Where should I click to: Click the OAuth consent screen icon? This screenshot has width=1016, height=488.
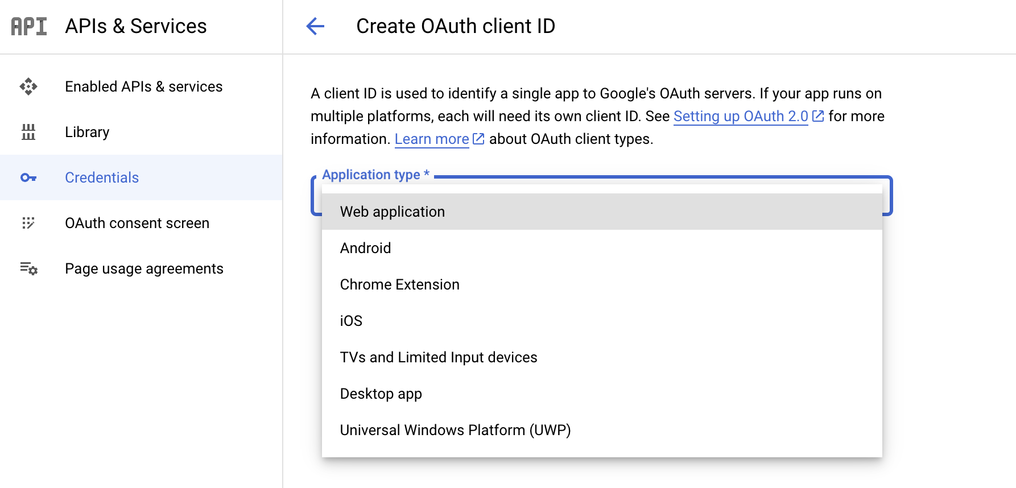click(28, 223)
